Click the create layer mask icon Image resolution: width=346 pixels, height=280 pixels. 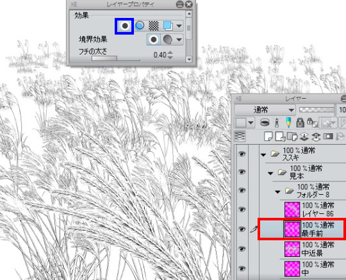[x=328, y=137]
